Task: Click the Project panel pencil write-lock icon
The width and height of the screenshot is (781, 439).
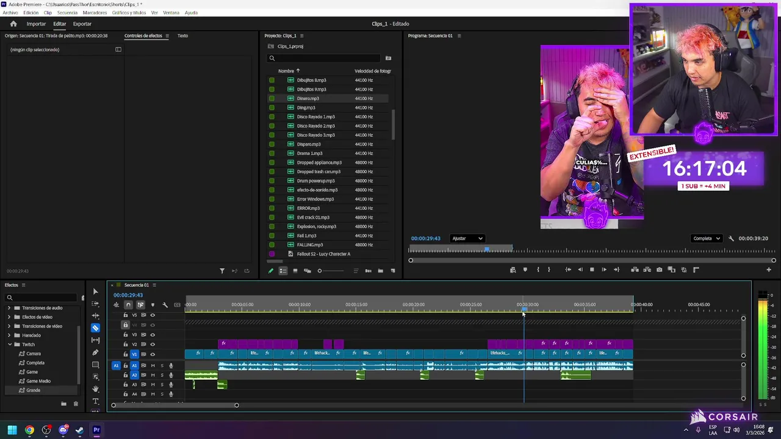Action: point(271,271)
